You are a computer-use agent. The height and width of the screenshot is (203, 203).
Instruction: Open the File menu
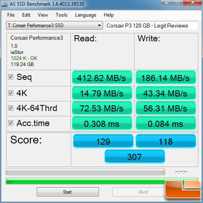[x=11, y=15]
